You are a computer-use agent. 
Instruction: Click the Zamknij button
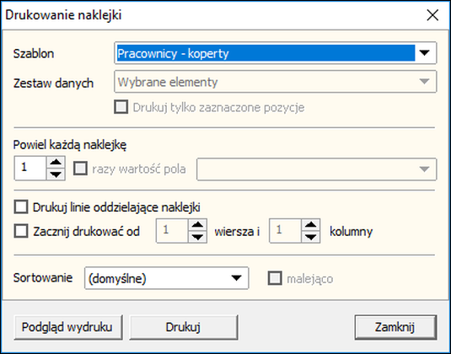[395, 327]
